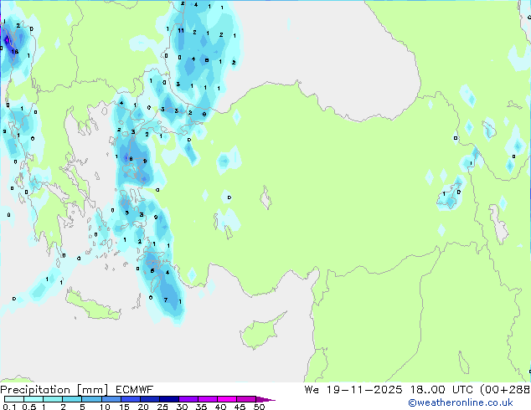Click the '50' legend scale label
Screen dimensions: 531x410
coord(259,407)
